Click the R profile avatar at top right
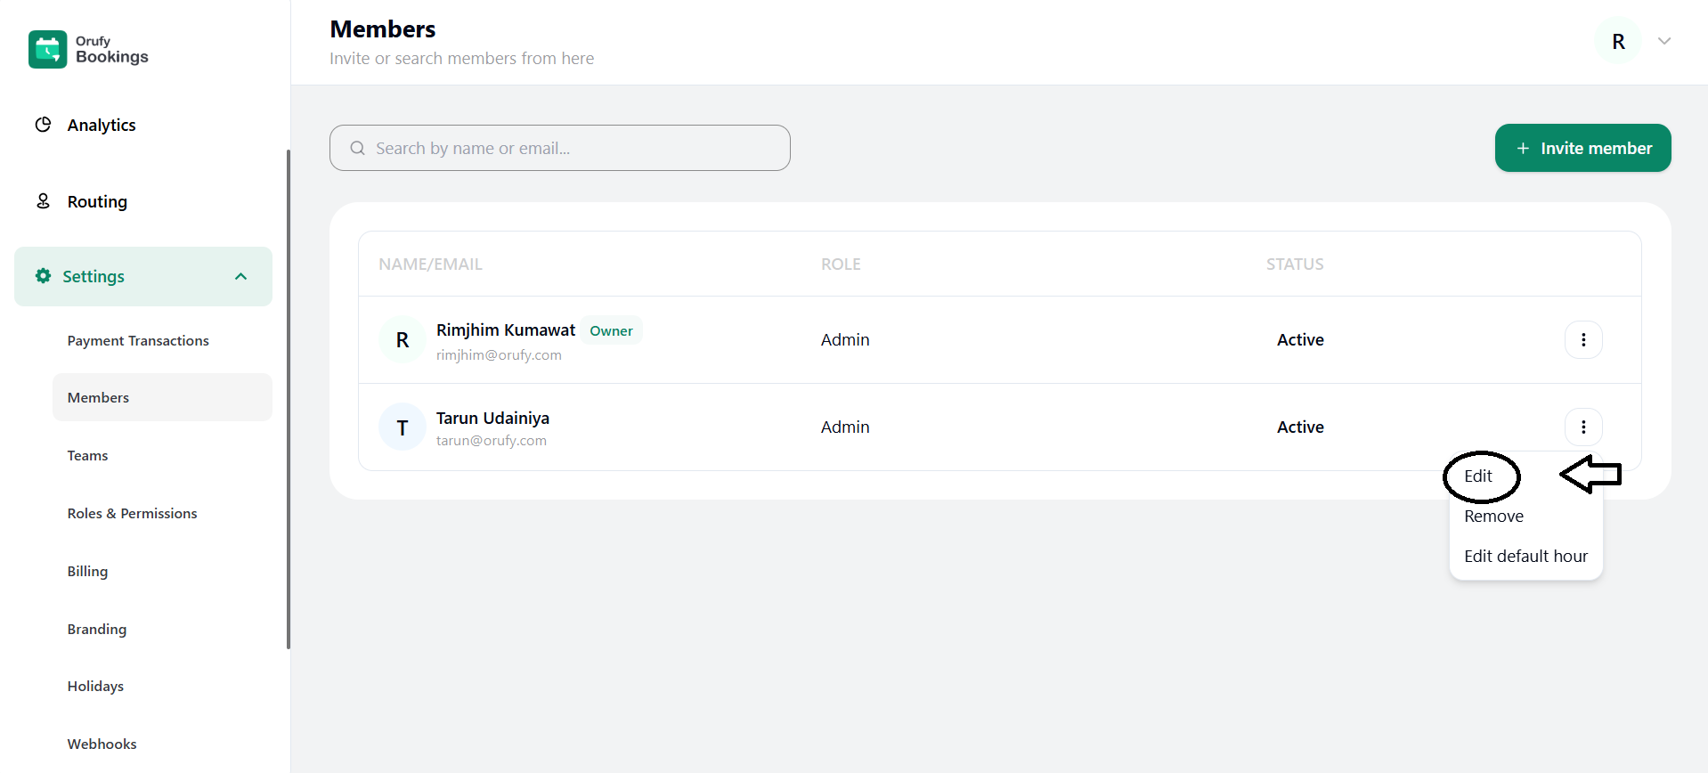 (x=1617, y=41)
